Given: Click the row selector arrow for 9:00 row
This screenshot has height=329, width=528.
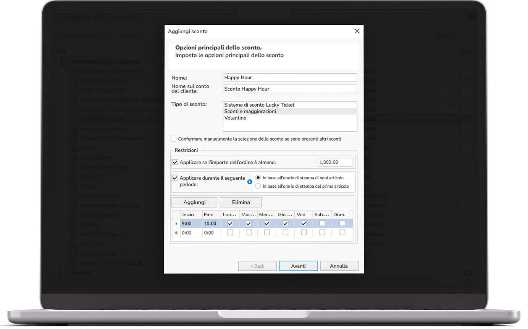Looking at the screenshot, I should 176,224.
